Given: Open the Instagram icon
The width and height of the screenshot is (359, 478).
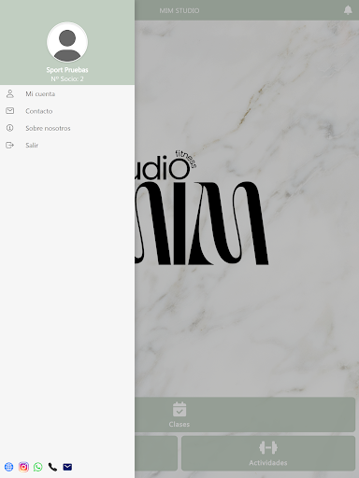Looking at the screenshot, I should (23, 467).
